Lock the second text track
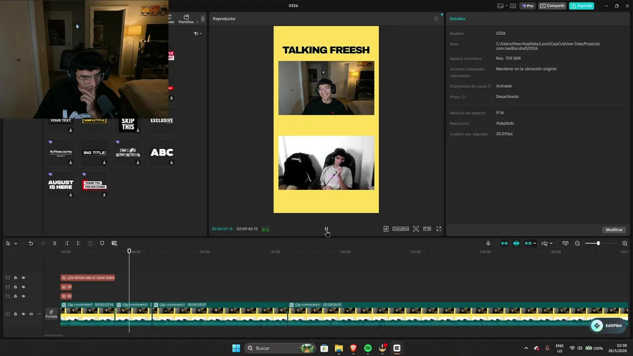Image resolution: width=633 pixels, height=356 pixels. 15,287
